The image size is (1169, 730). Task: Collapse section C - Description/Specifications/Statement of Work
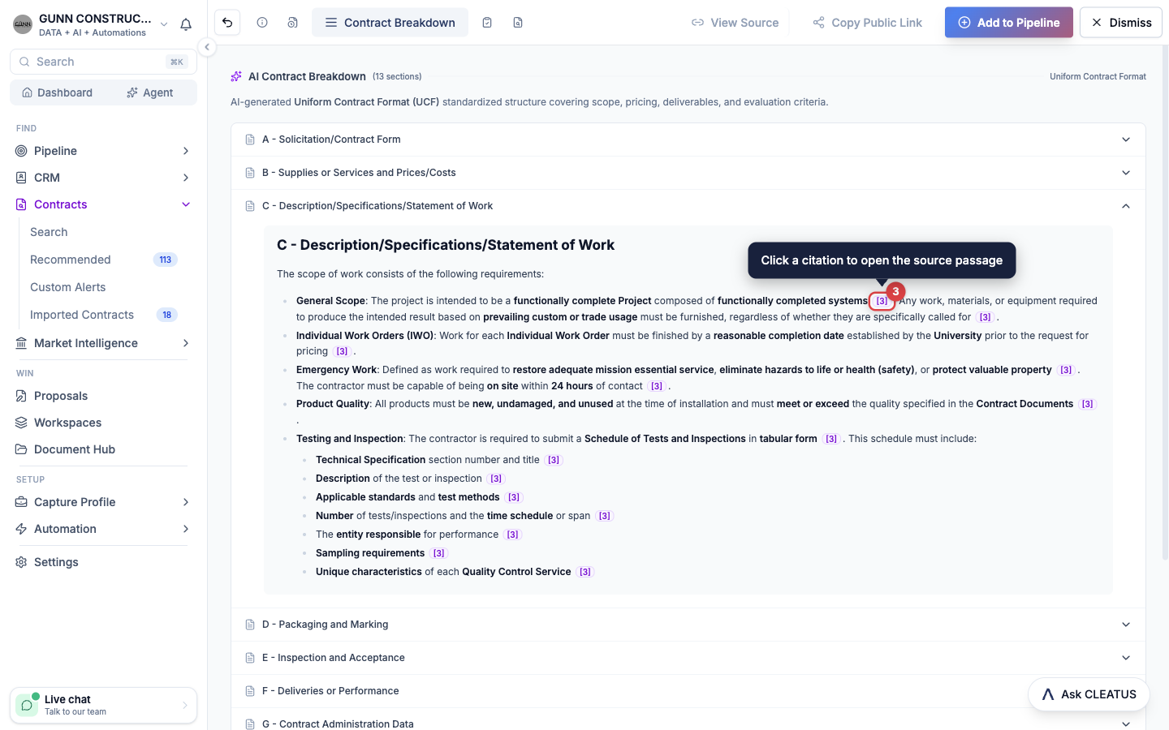click(688, 206)
